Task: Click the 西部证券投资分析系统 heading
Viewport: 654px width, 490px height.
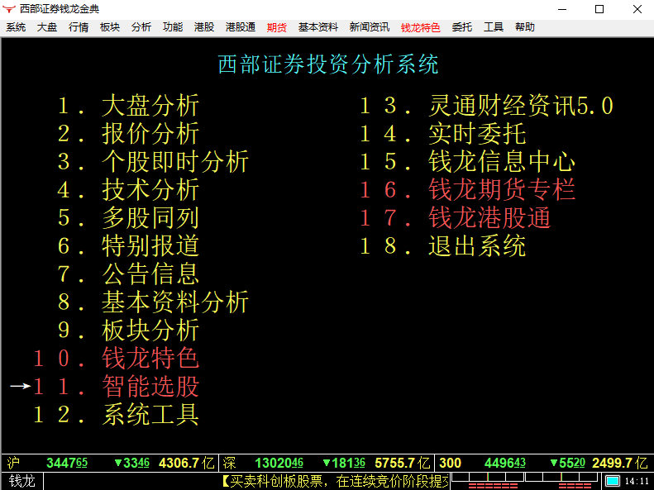Action: [328, 64]
